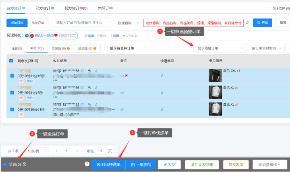Screen dimensions: 290x172
Task: Select the 已锁定 (0) filter tab
Action: [x=87, y=49]
